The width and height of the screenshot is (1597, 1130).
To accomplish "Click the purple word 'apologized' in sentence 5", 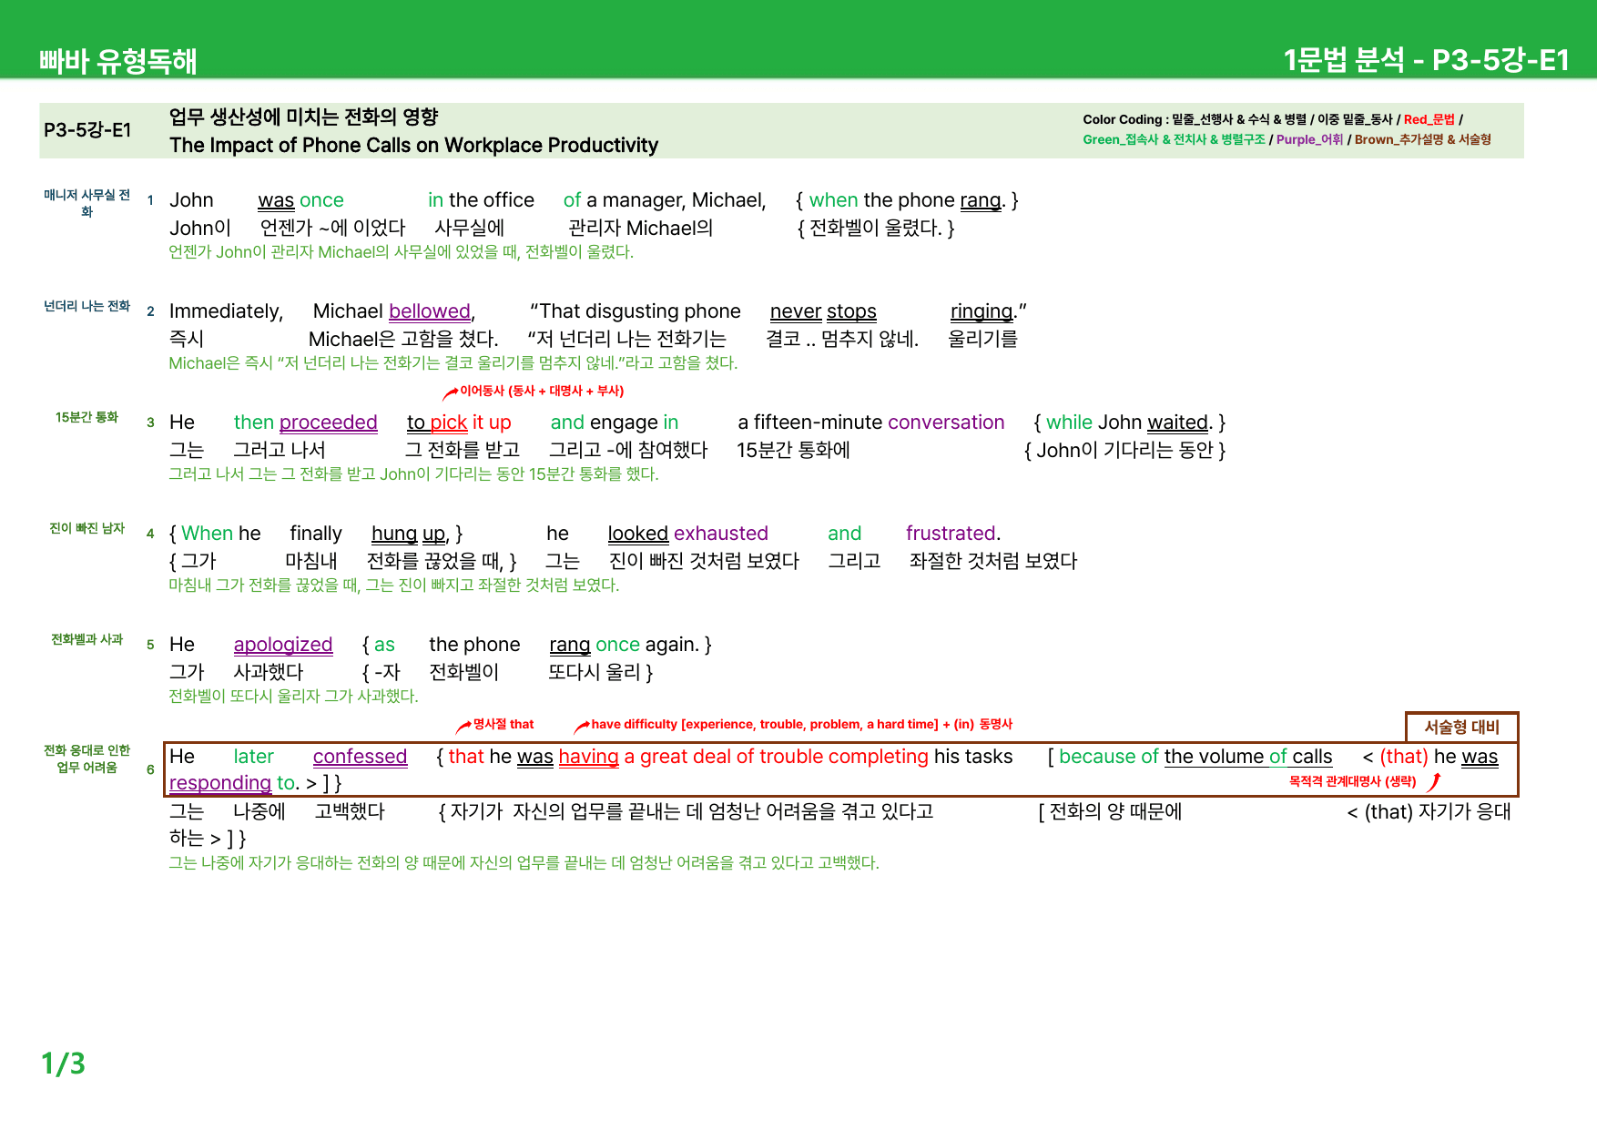I will point(283,645).
